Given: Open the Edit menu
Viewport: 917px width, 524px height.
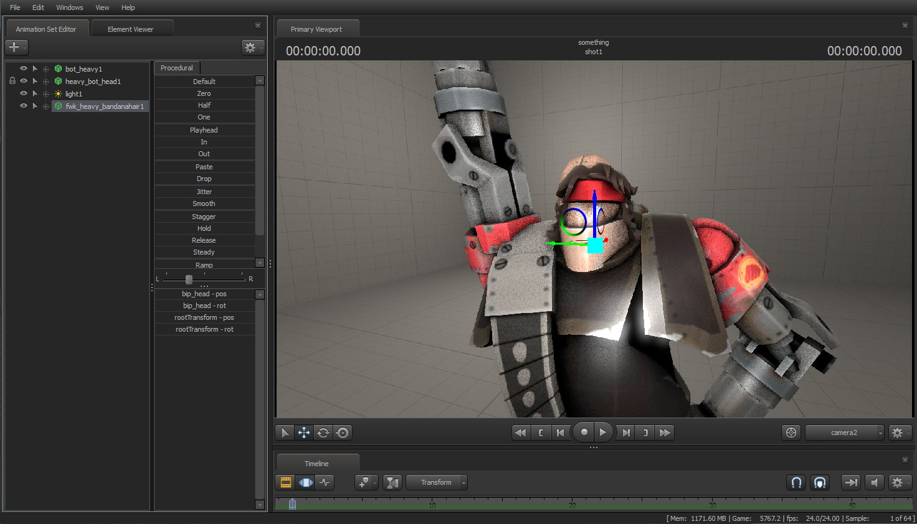Looking at the screenshot, I should point(38,7).
